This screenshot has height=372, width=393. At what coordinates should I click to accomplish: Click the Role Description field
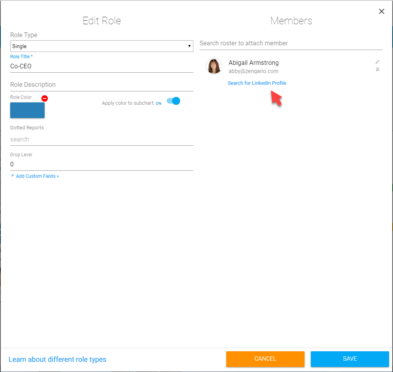(101, 85)
